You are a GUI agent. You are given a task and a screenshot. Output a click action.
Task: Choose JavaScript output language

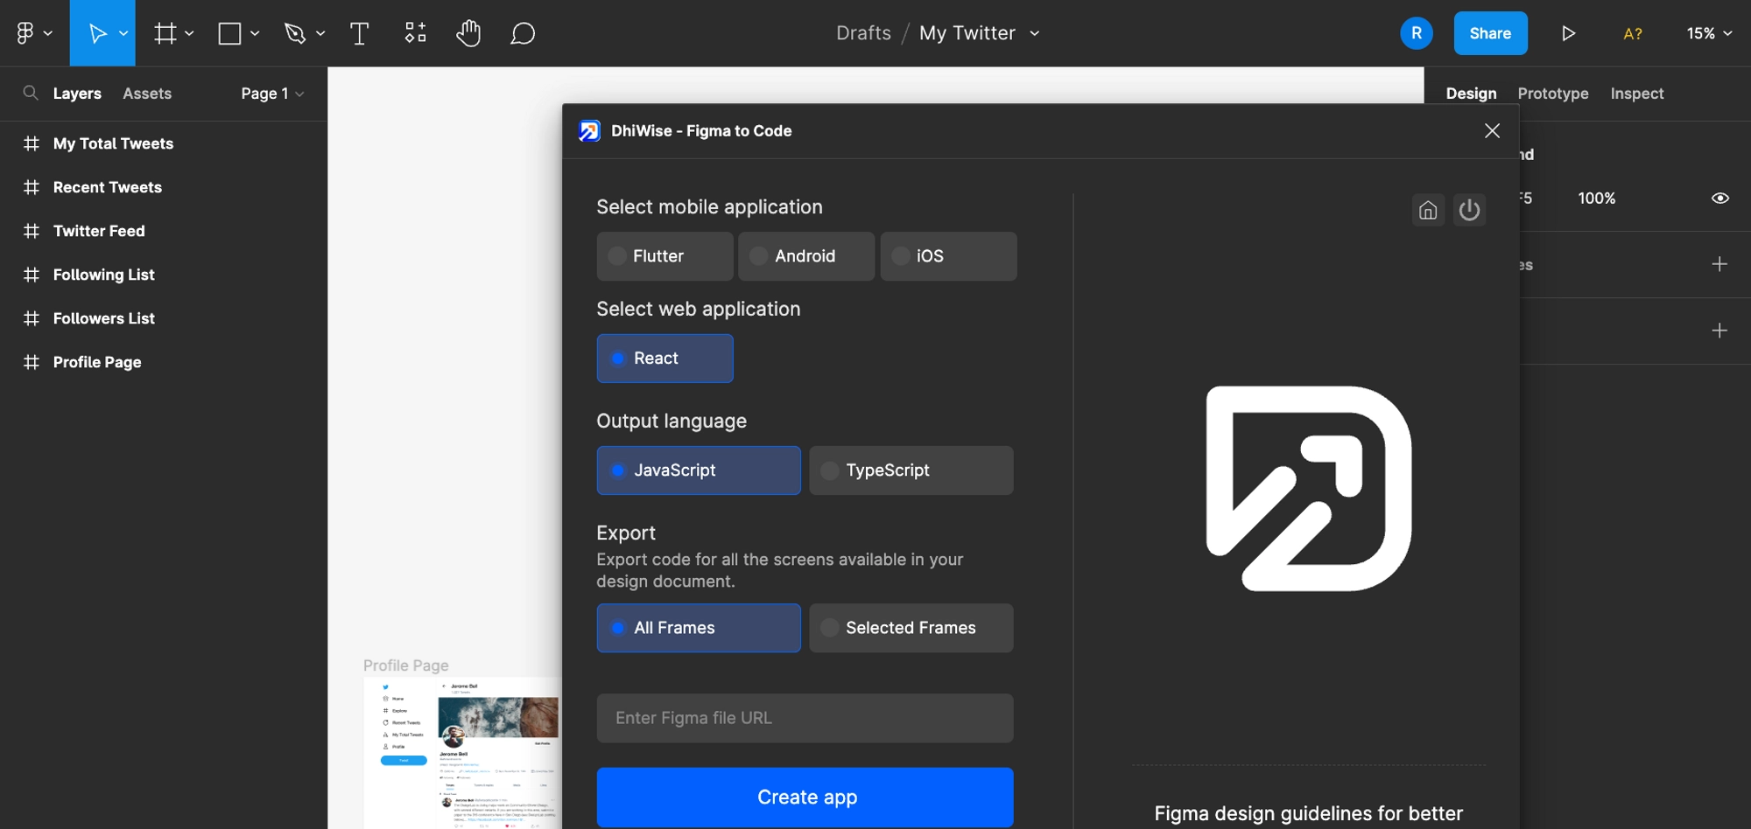[x=699, y=470]
